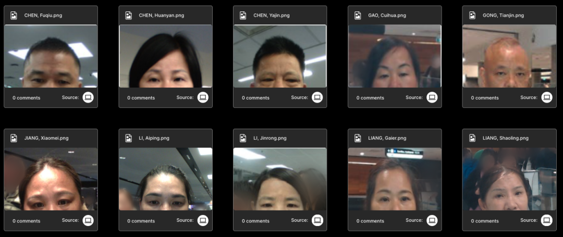Open comments on the CHEN, Huanyan.png card

[x=141, y=98]
